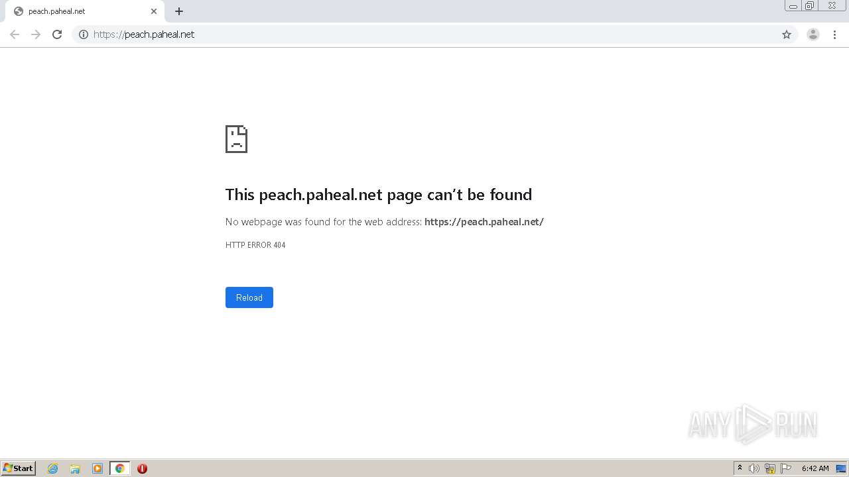Image resolution: width=849 pixels, height=477 pixels.
Task: Open Action Center flag tray icon
Action: pos(786,468)
